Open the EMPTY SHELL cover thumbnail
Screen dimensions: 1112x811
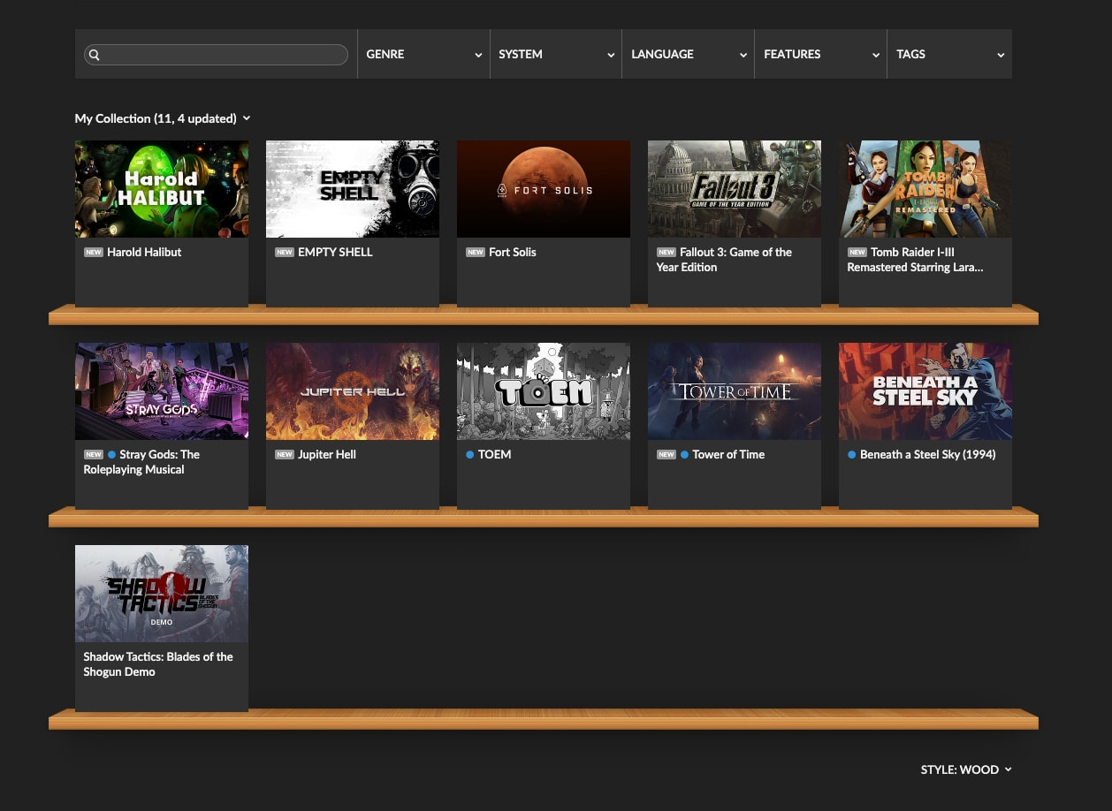click(353, 189)
